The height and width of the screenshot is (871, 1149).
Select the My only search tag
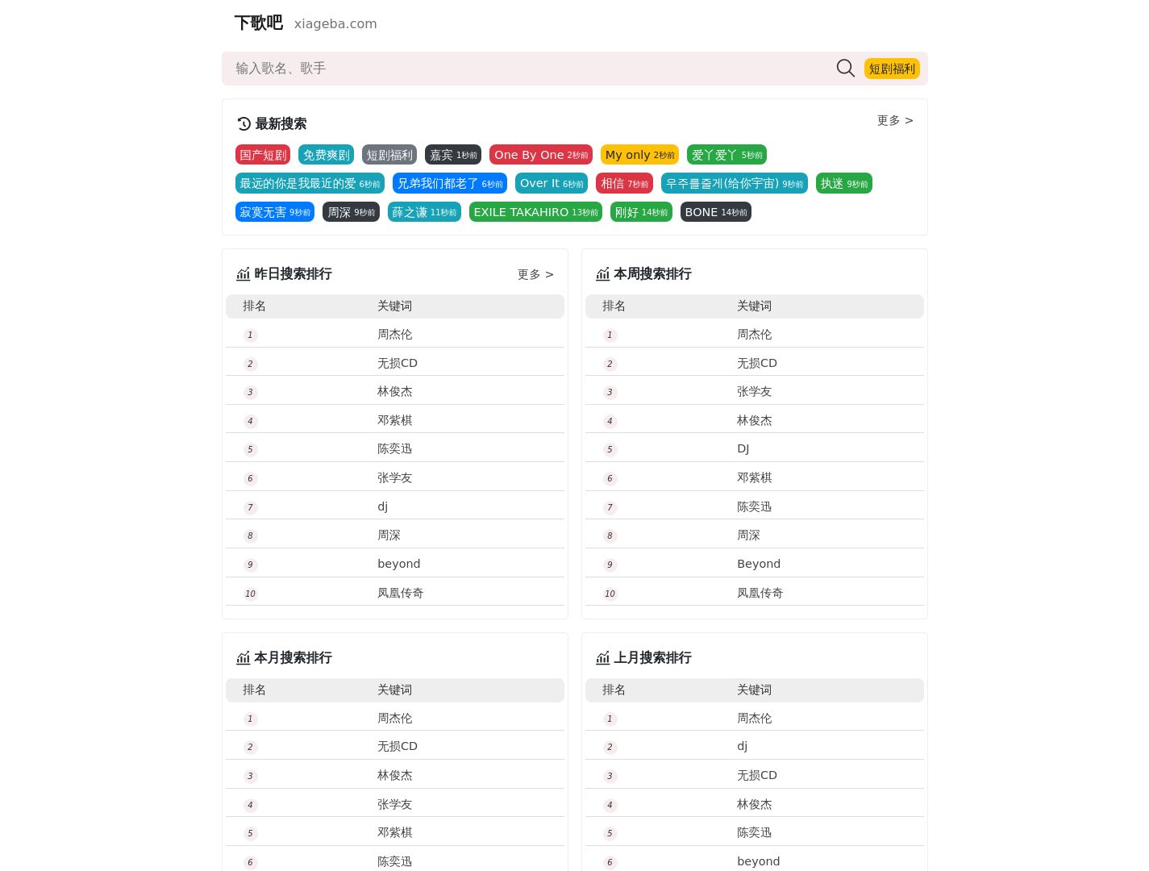(639, 155)
